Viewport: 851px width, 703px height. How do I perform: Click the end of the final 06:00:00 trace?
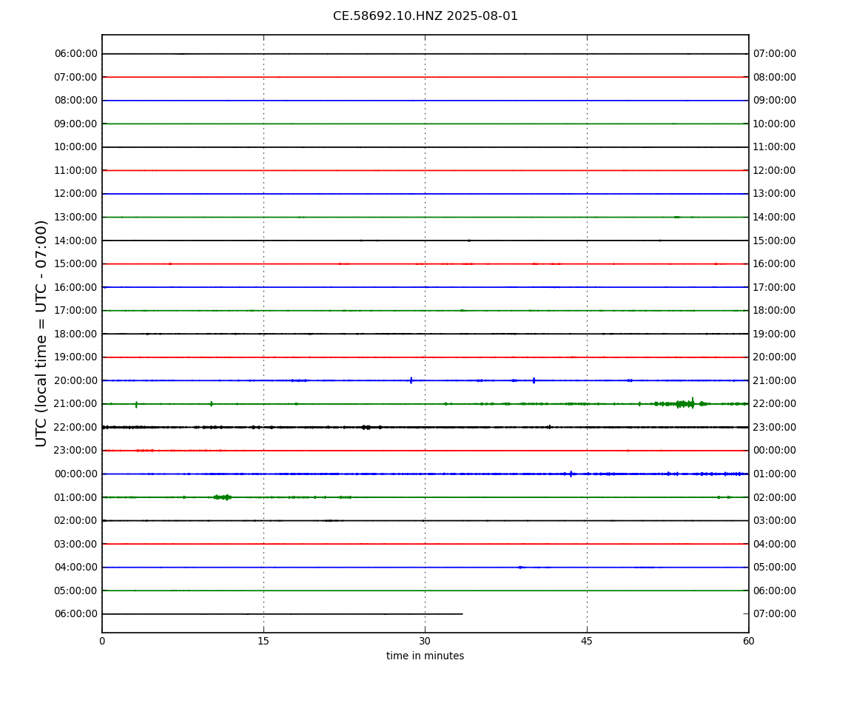[462, 614]
